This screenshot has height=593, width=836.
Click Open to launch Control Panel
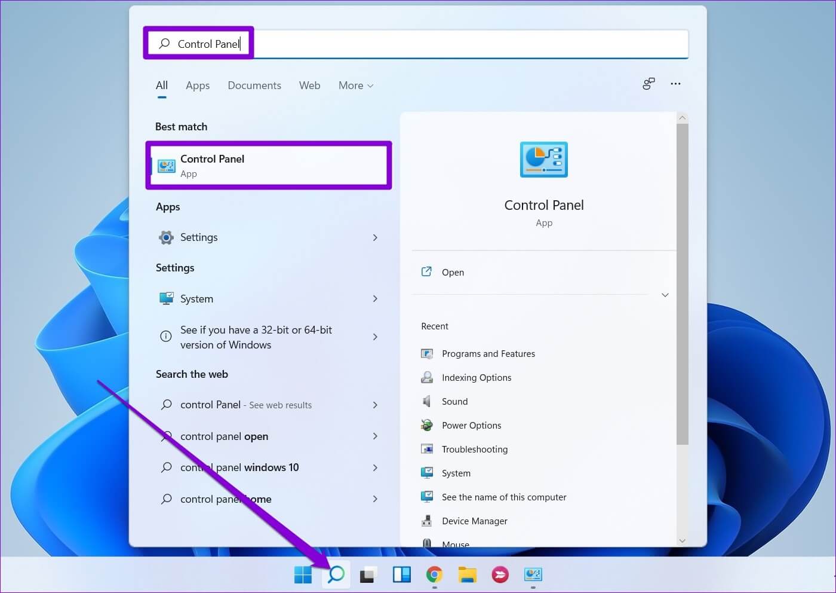[x=453, y=273]
